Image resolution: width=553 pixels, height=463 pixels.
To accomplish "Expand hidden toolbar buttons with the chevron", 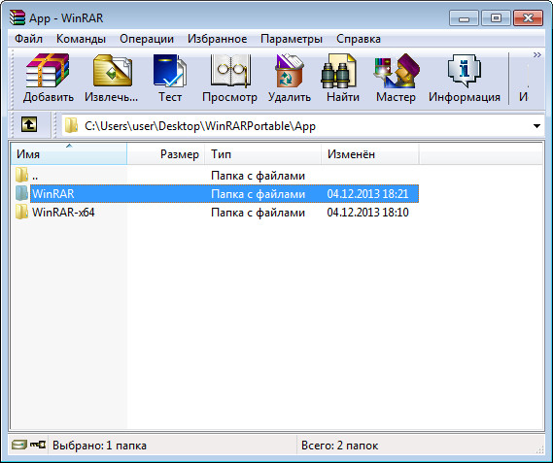I will click(537, 55).
